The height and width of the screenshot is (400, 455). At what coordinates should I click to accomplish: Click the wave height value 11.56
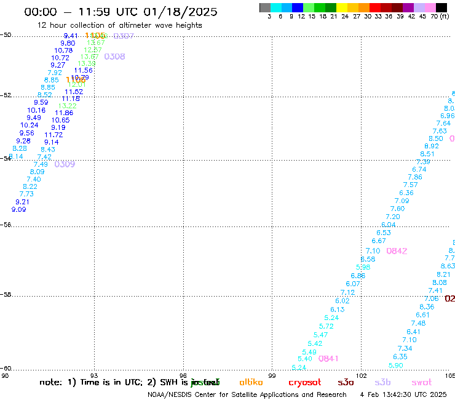[83, 70]
